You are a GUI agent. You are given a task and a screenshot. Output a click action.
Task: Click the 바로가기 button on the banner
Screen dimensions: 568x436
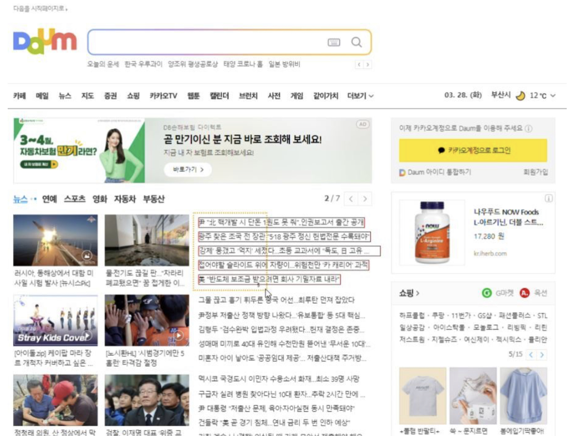188,169
